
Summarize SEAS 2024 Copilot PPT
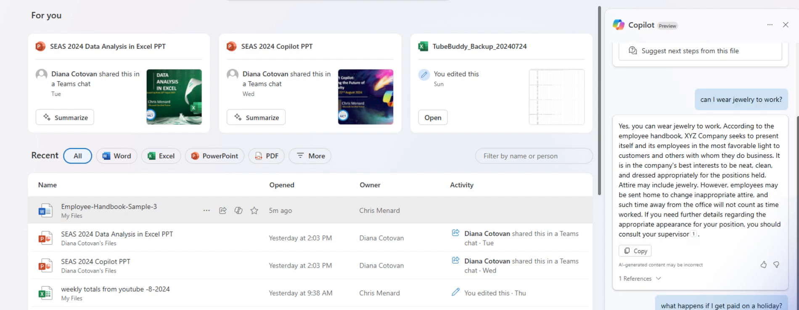pyautogui.click(x=256, y=117)
